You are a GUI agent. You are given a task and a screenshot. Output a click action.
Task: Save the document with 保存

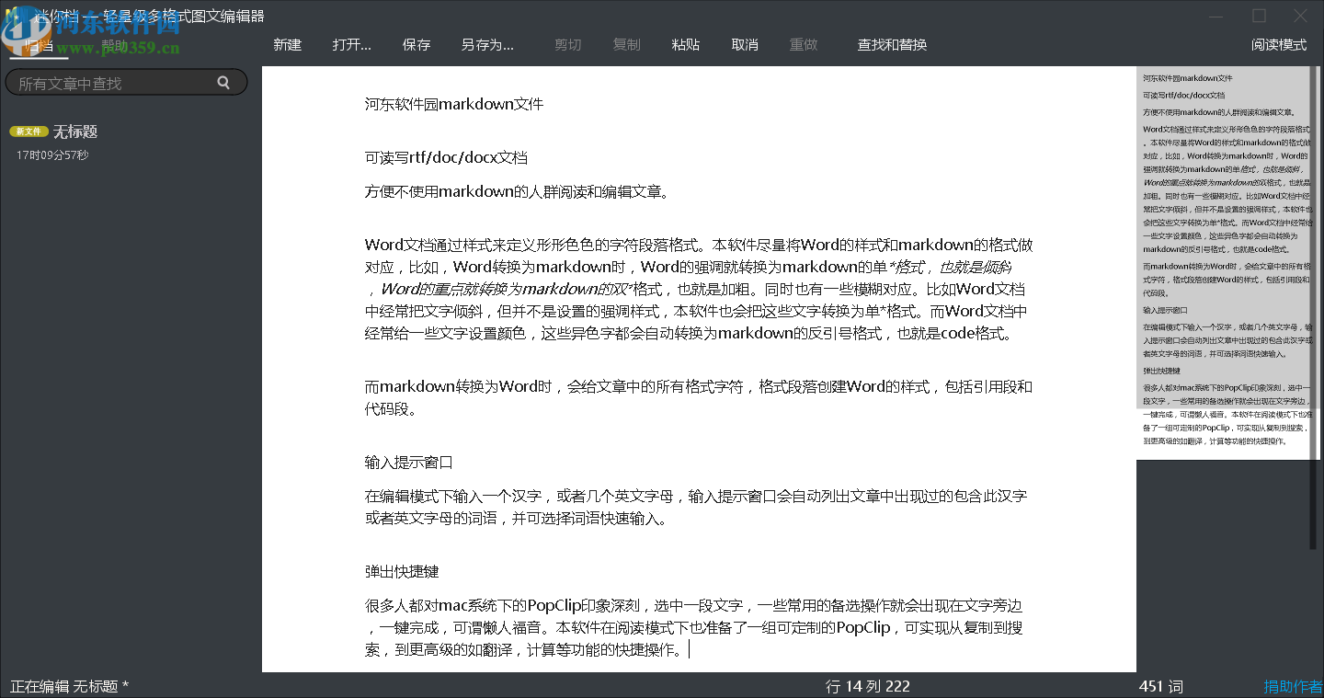click(x=417, y=44)
